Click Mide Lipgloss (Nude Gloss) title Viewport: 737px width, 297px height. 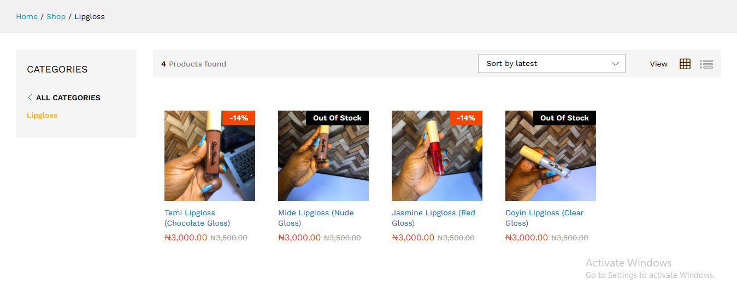[316, 218]
